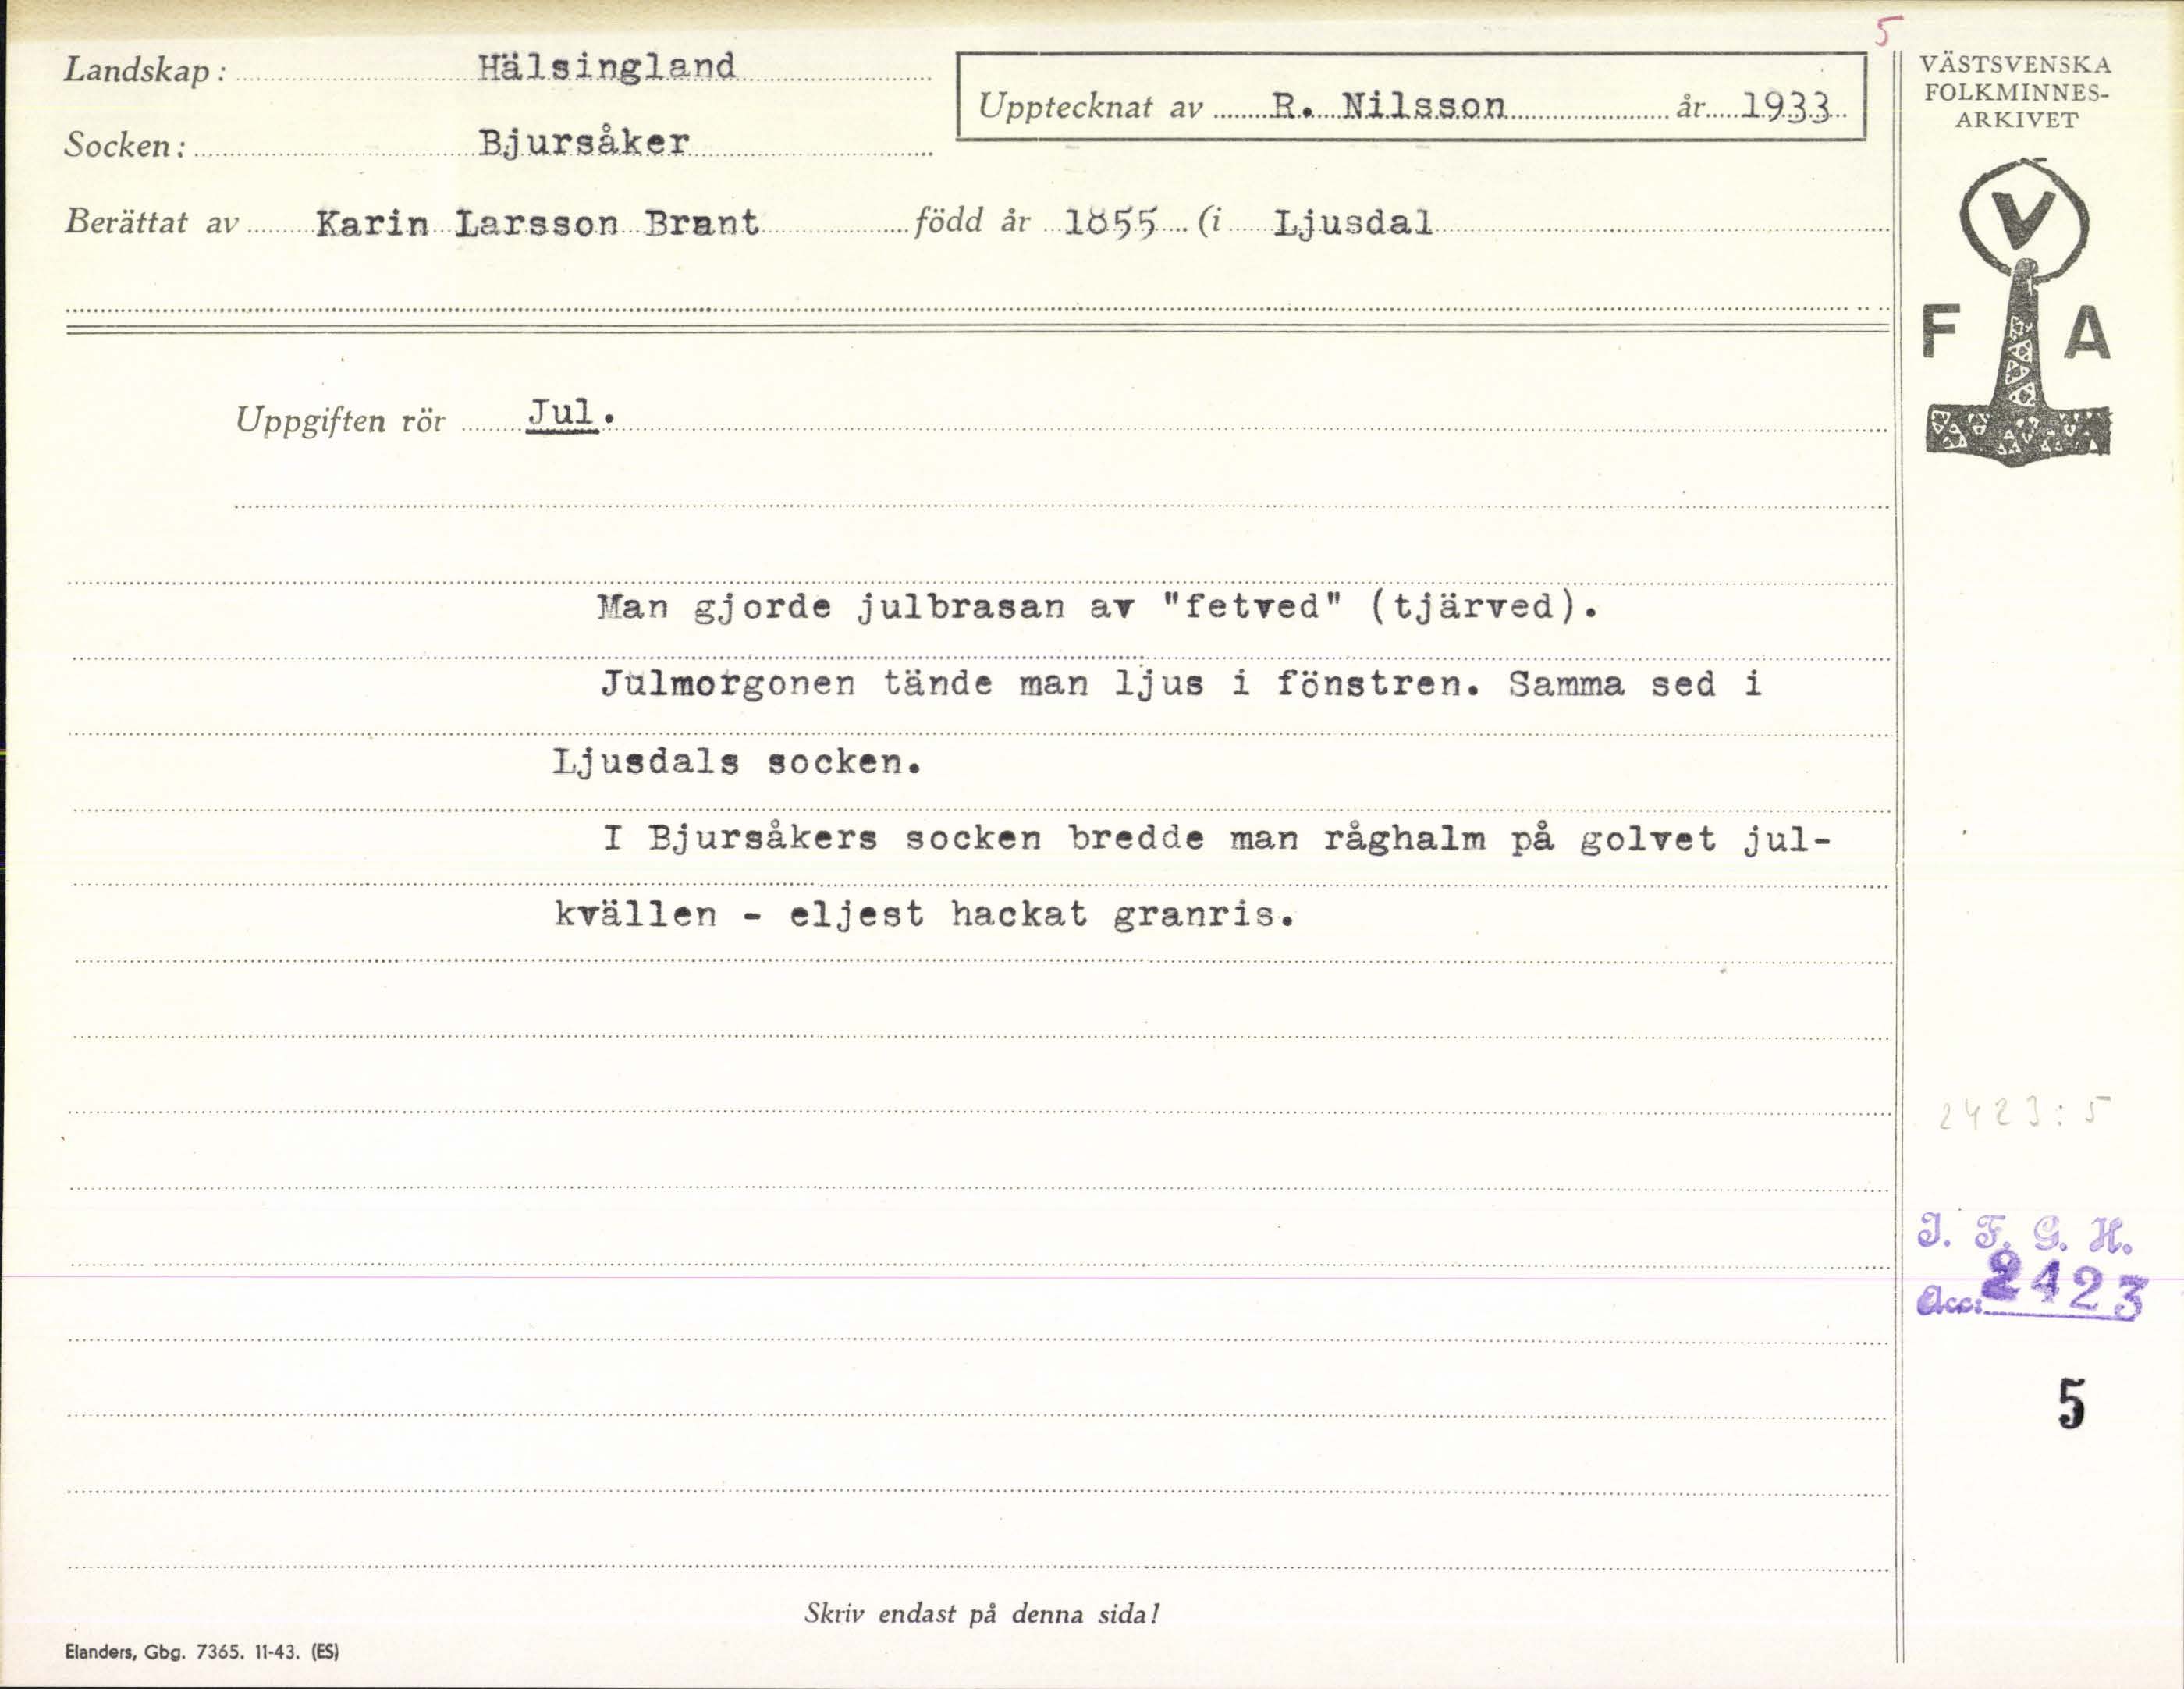Click the Socken field value Bjursåker
The height and width of the screenshot is (1689, 2184).
pyautogui.click(x=584, y=142)
